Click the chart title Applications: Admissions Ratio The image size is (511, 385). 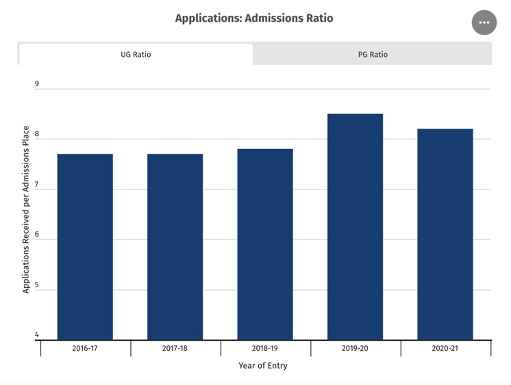coord(254,18)
